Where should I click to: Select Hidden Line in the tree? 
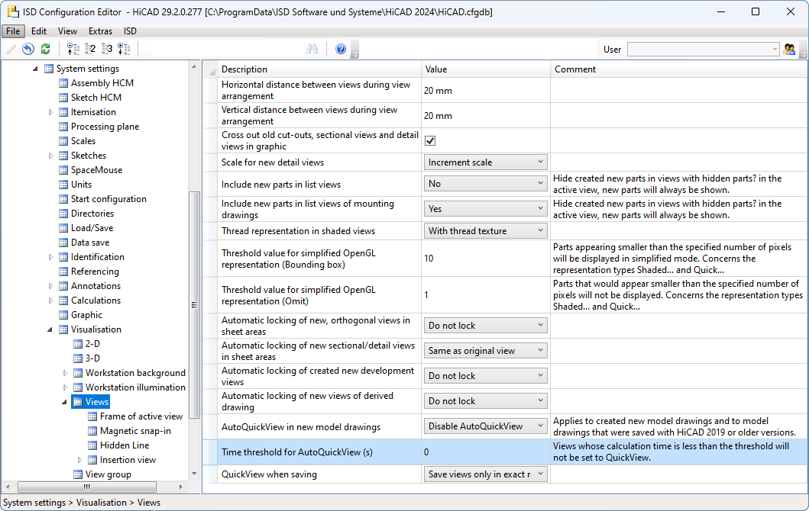click(124, 445)
